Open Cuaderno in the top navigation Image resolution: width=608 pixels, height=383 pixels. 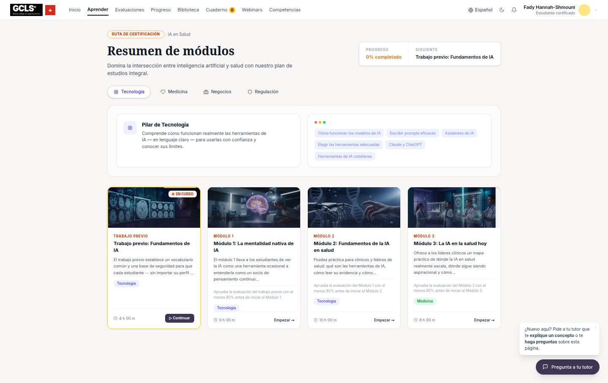pos(220,10)
